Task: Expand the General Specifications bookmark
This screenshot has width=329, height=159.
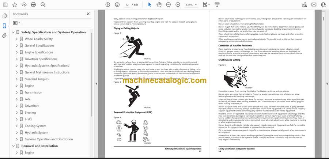Action: (17, 46)
